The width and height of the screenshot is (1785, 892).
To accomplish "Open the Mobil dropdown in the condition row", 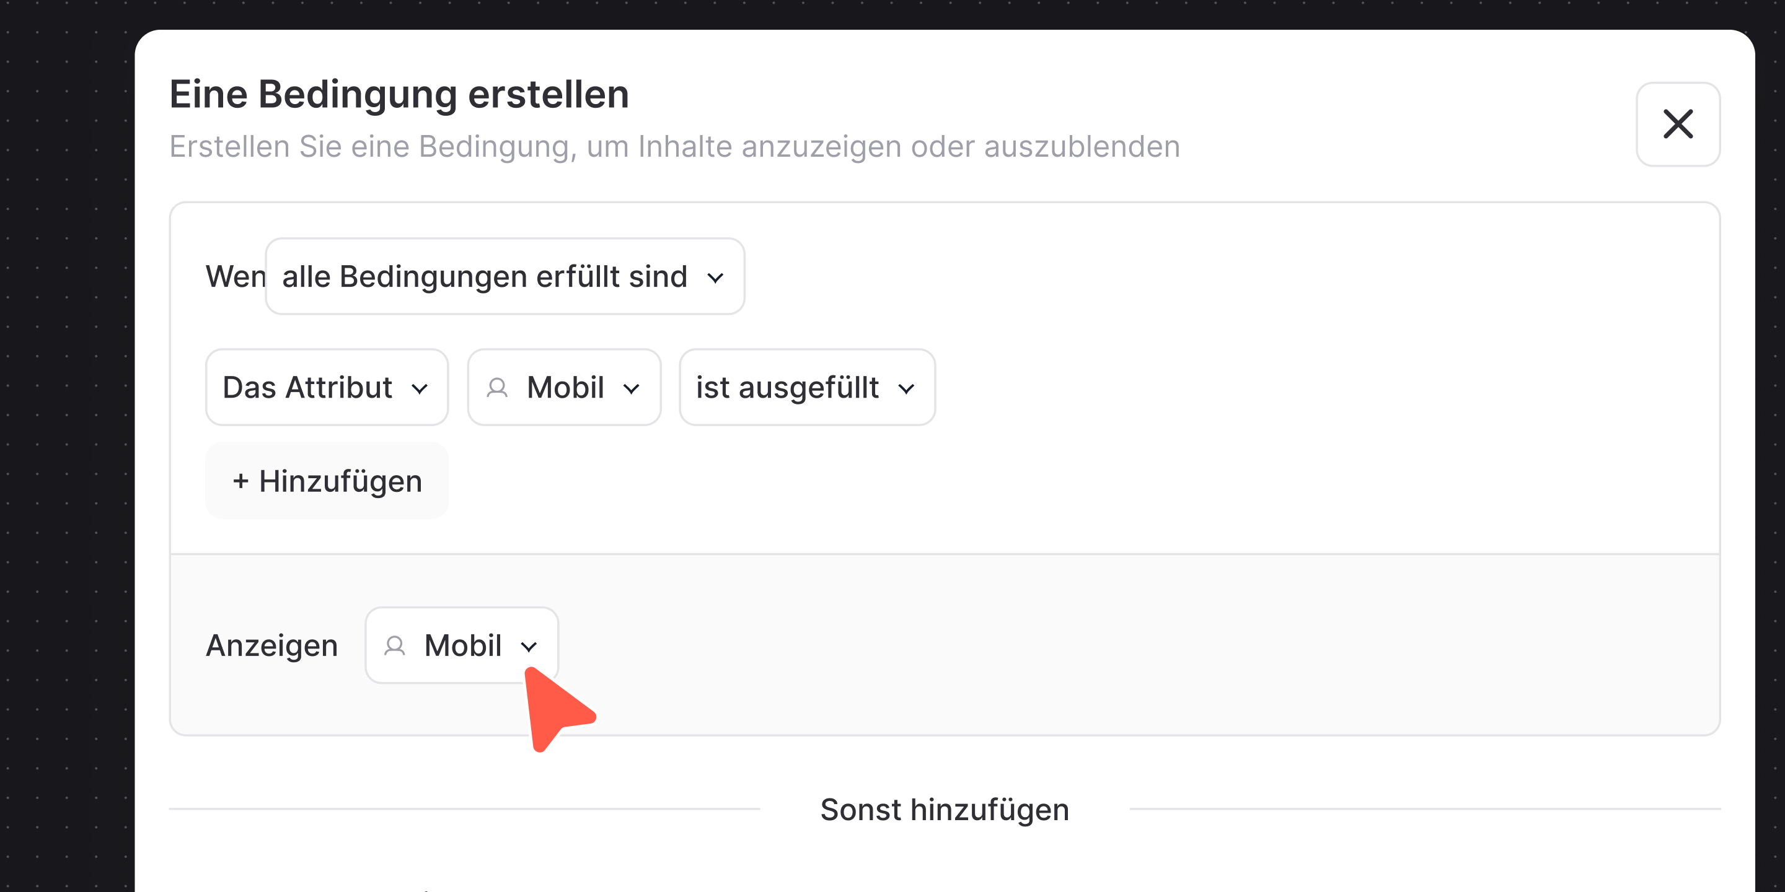I will tap(564, 387).
